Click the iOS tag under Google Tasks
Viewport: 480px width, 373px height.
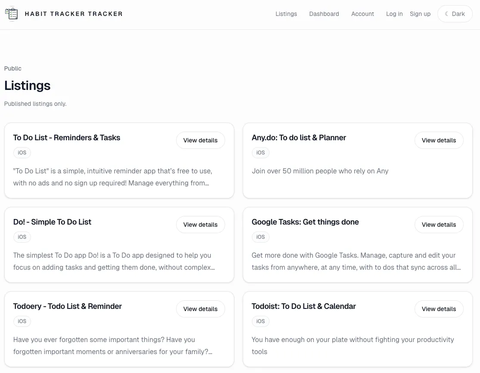pos(260,237)
